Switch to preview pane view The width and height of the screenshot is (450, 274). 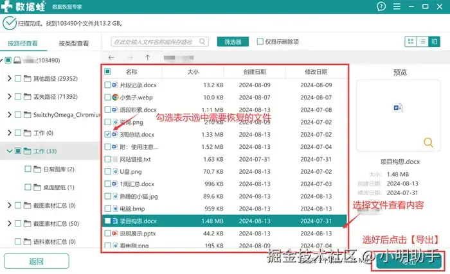(434, 42)
